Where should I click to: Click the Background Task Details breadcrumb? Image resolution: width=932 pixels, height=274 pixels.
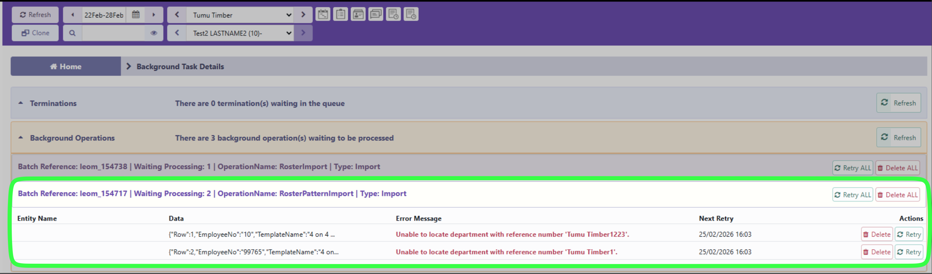tap(180, 66)
